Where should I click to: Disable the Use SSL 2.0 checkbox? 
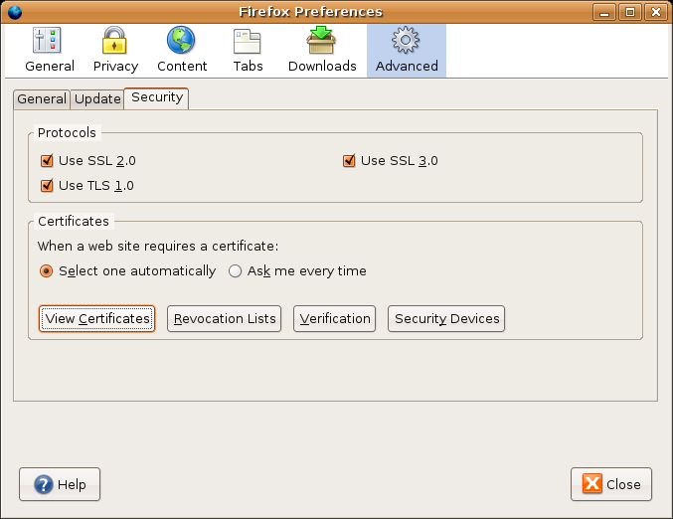click(x=47, y=161)
